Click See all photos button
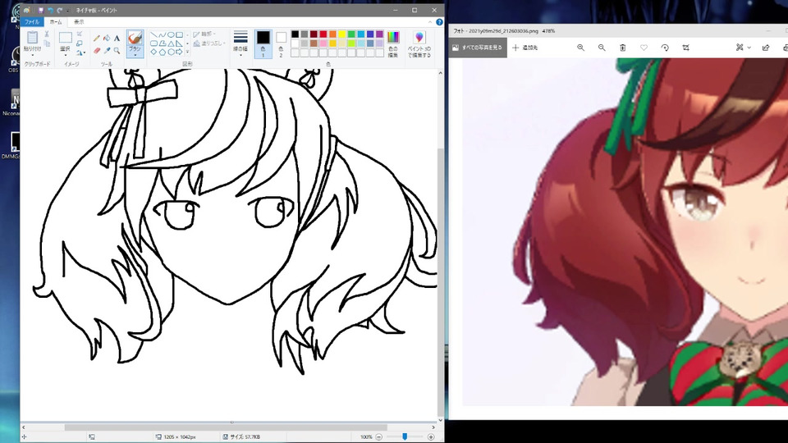The height and width of the screenshot is (443, 788). pos(478,48)
